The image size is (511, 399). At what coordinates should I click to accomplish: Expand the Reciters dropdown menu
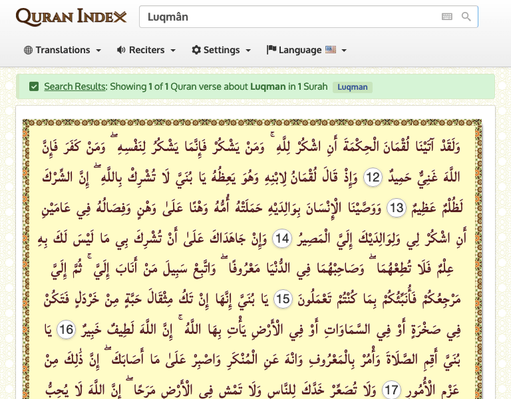[146, 50]
